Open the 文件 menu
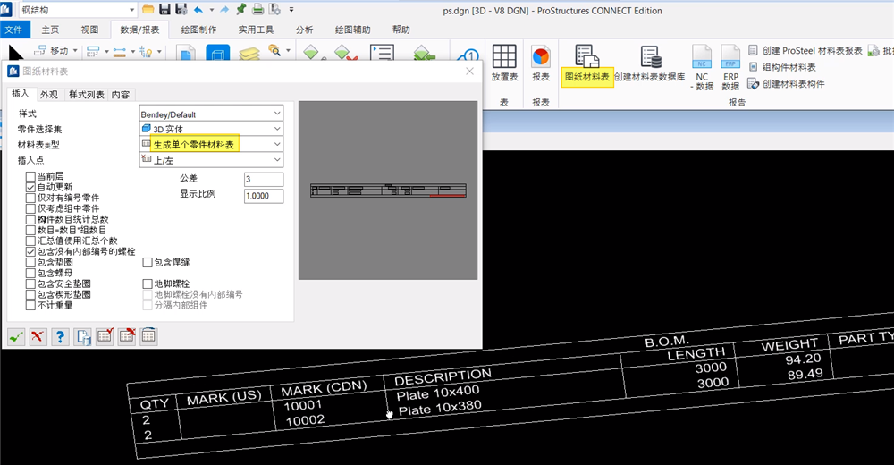The image size is (894, 465). click(x=13, y=30)
